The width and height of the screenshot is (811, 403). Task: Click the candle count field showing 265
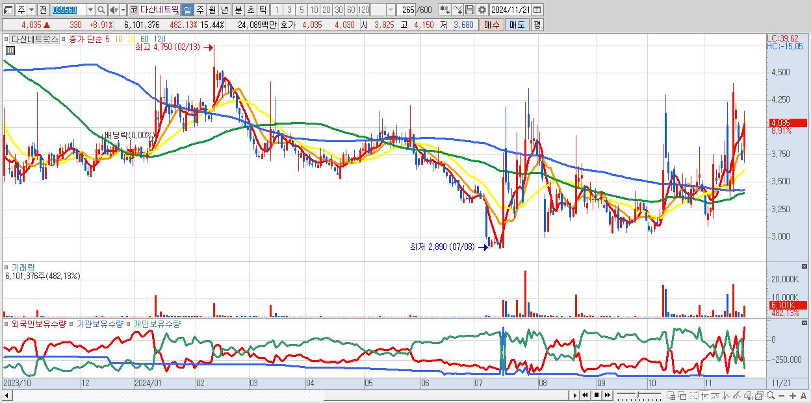click(407, 10)
